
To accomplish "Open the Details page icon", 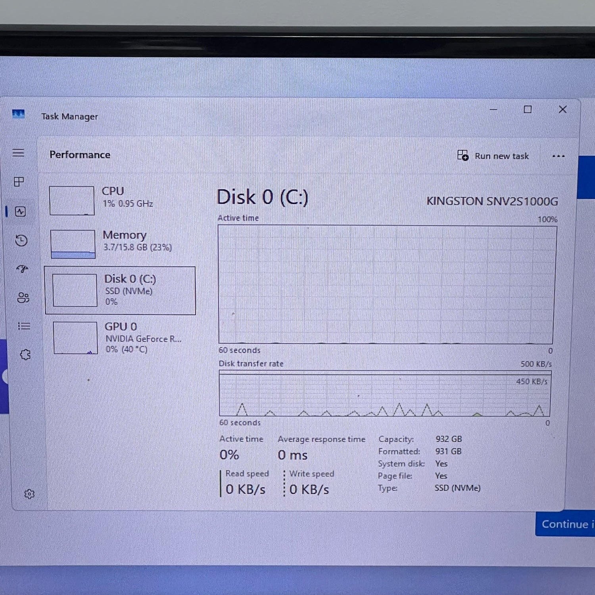I will (24, 326).
